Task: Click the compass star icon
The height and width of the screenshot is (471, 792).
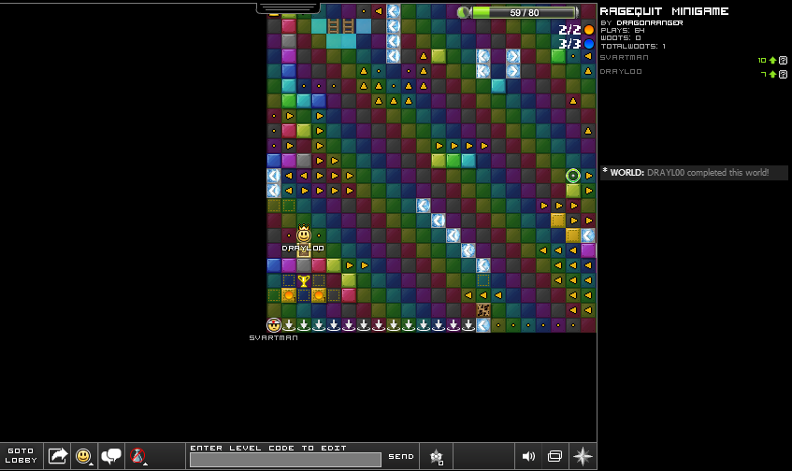Action: click(x=583, y=456)
